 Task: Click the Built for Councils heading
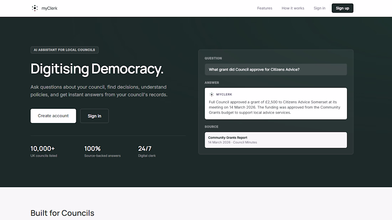pos(62,213)
